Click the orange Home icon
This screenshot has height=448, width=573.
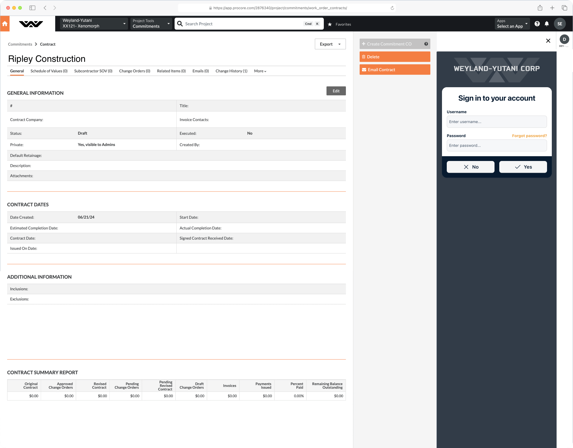[x=5, y=24]
